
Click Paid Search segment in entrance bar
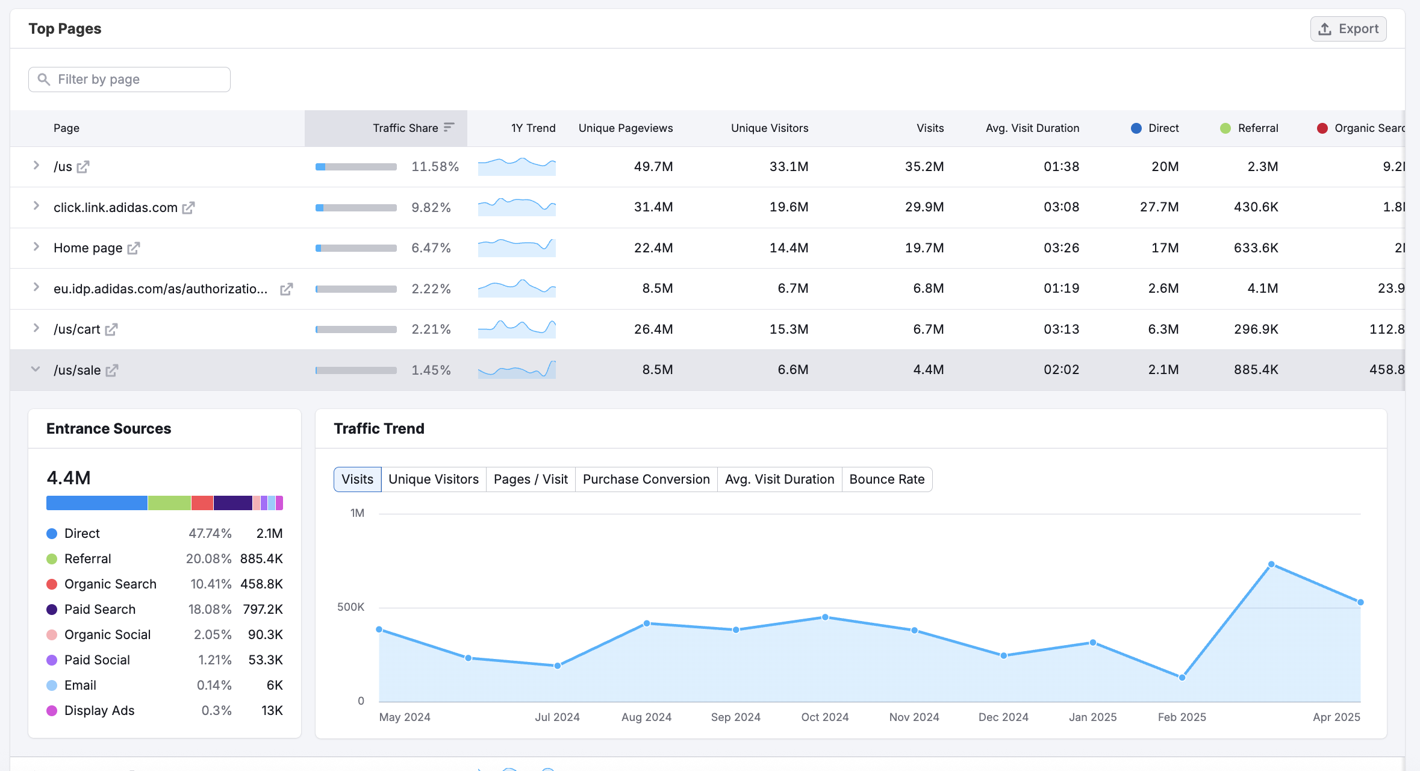point(232,503)
